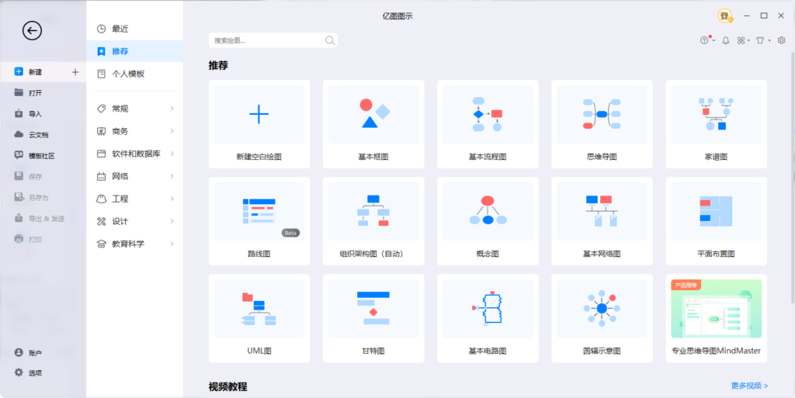Viewport: 795px width, 398px height.
Task: Choose the UML图 template
Action: (x=259, y=319)
